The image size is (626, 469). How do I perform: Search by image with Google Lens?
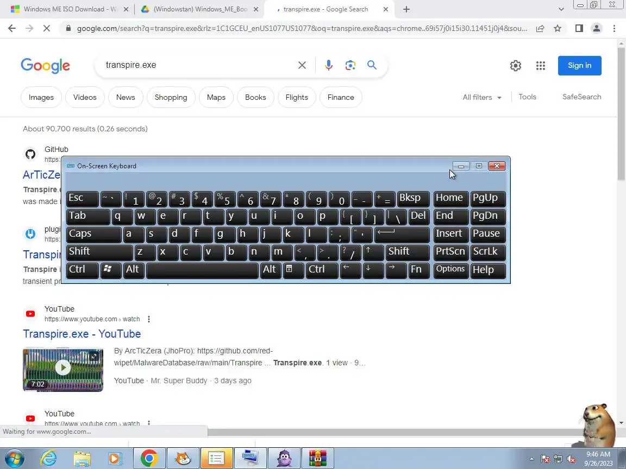pos(350,65)
